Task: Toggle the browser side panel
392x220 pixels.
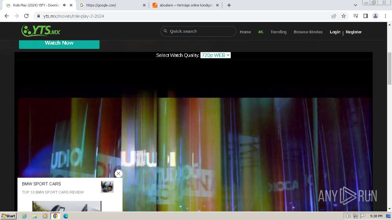Action: coord(366,16)
